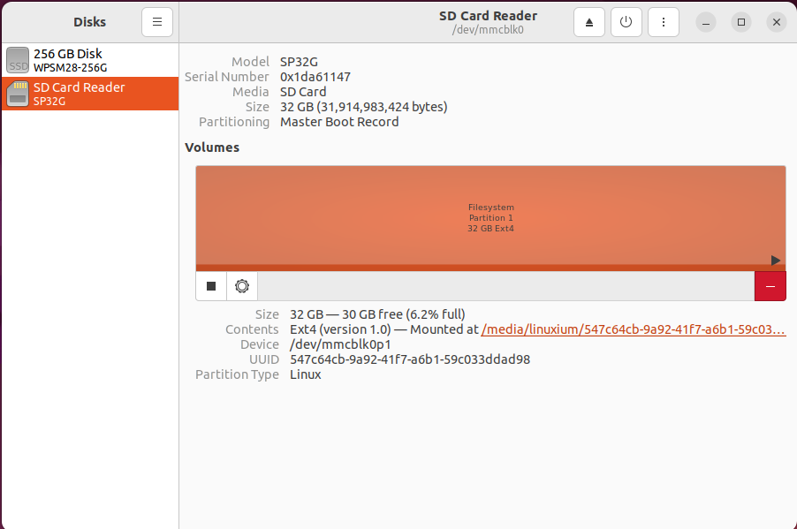The width and height of the screenshot is (797, 529).
Task: Select the SD Card Reader SP32G entry
Action: 90,94
